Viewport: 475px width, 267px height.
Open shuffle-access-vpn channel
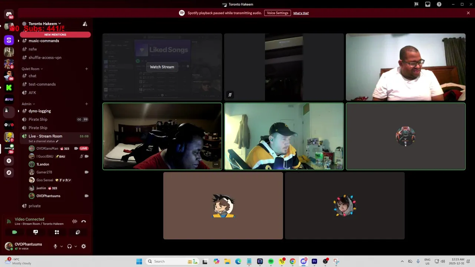click(x=55, y=57)
